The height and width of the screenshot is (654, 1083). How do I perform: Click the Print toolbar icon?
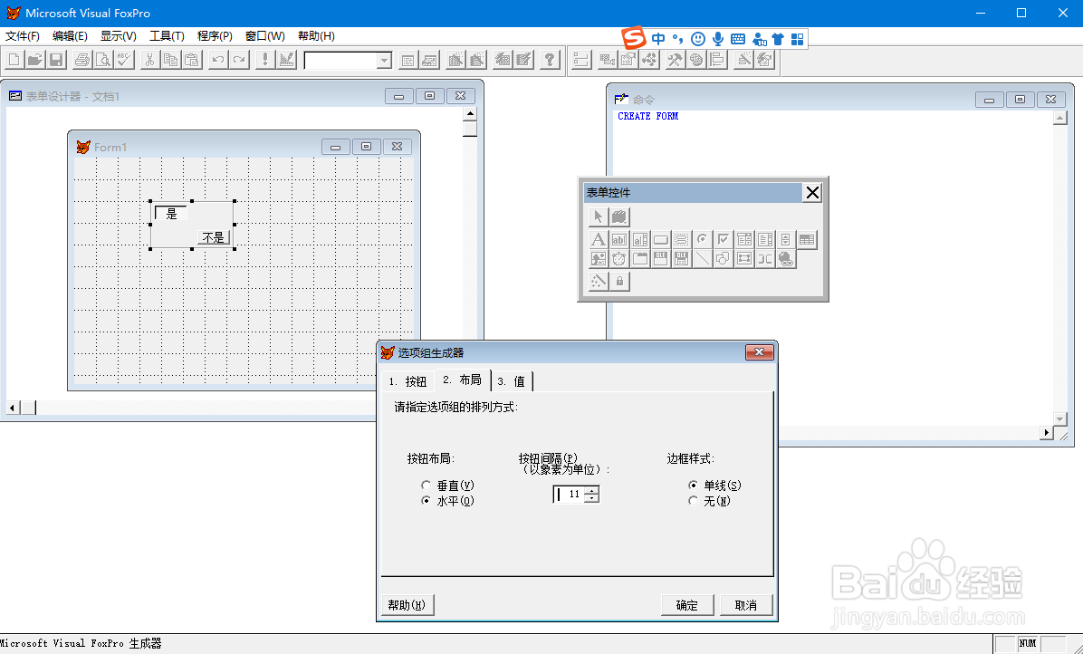[x=82, y=60]
